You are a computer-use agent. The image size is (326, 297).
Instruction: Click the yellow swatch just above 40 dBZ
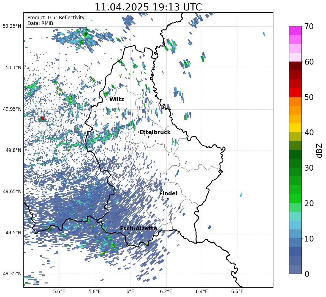coord(295,128)
